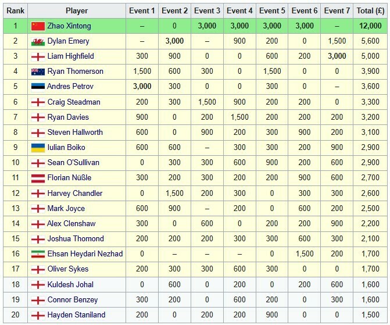Screen dimensions: 390x325
Task: Click the Ukraine flag beside Iulian Boiko
Action: pos(38,148)
